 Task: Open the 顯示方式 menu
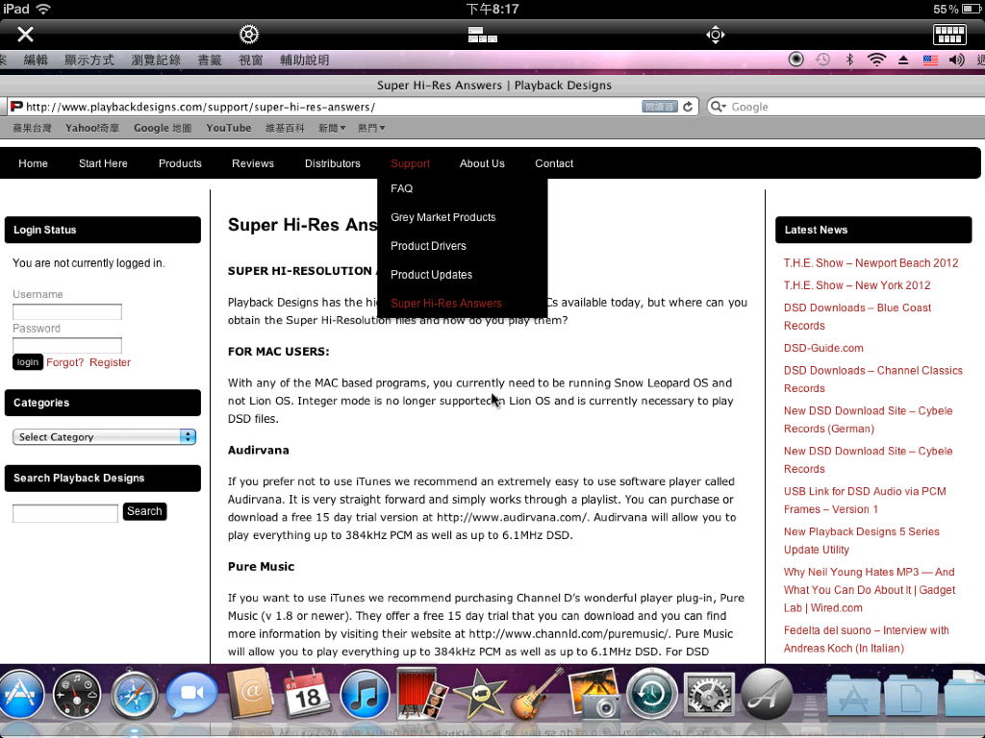pyautogui.click(x=89, y=60)
